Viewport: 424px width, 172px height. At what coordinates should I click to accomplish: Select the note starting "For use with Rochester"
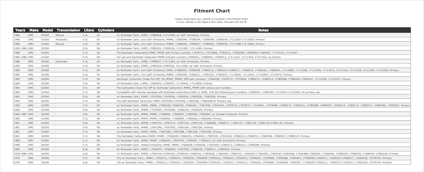199,57
